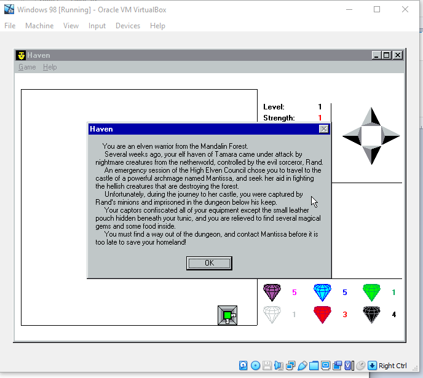Click the purple gem icon

pyautogui.click(x=272, y=293)
